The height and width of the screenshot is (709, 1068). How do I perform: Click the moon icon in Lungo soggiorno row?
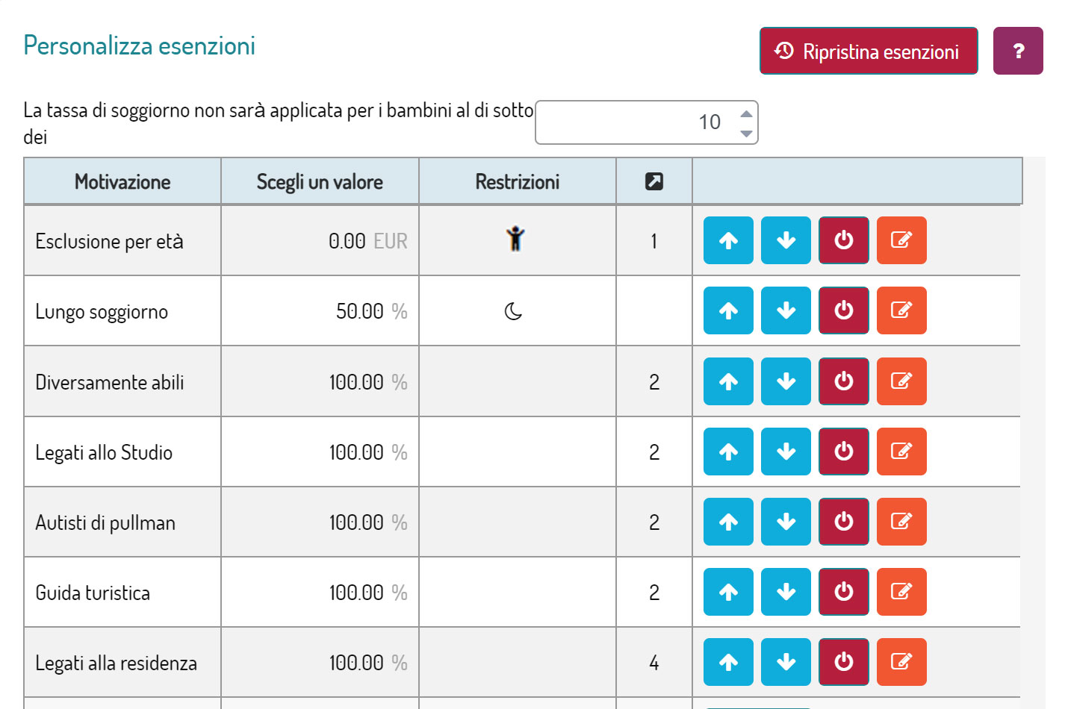pyautogui.click(x=514, y=311)
